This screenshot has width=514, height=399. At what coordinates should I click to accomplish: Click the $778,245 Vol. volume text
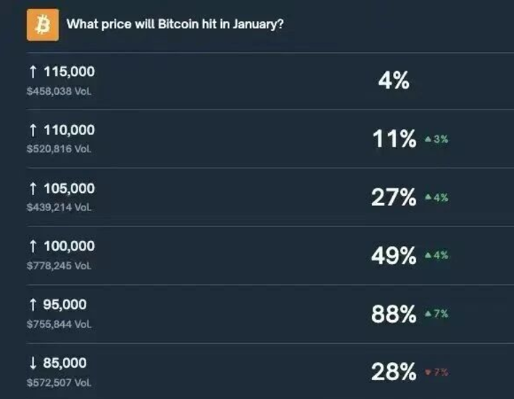coord(59,266)
